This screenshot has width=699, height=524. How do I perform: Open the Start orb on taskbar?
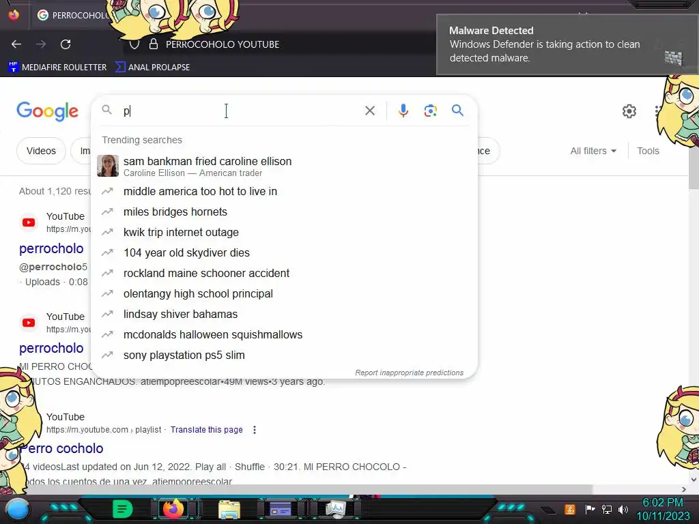pos(18,509)
